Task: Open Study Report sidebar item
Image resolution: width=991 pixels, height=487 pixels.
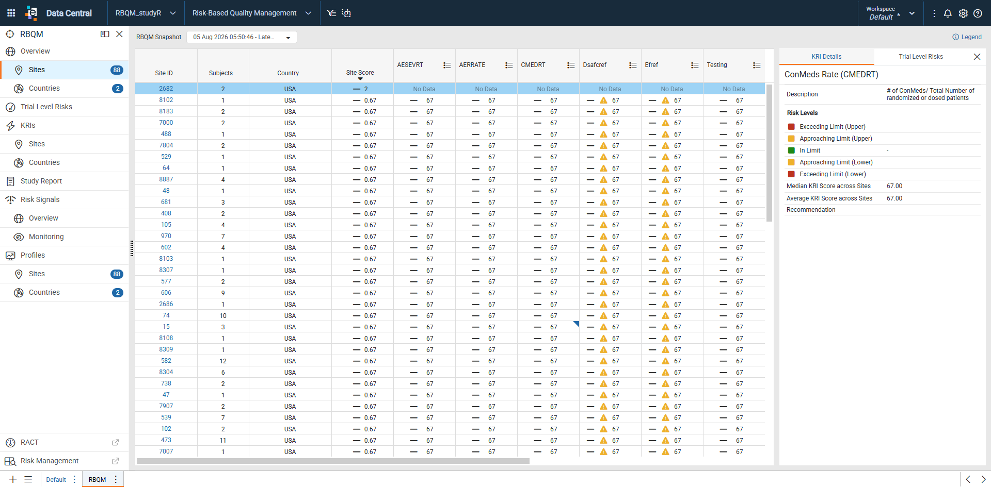Action: coord(64,181)
